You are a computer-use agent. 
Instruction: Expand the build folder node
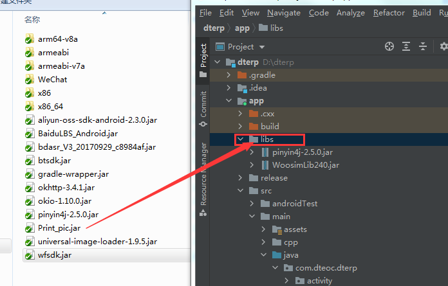coord(240,127)
